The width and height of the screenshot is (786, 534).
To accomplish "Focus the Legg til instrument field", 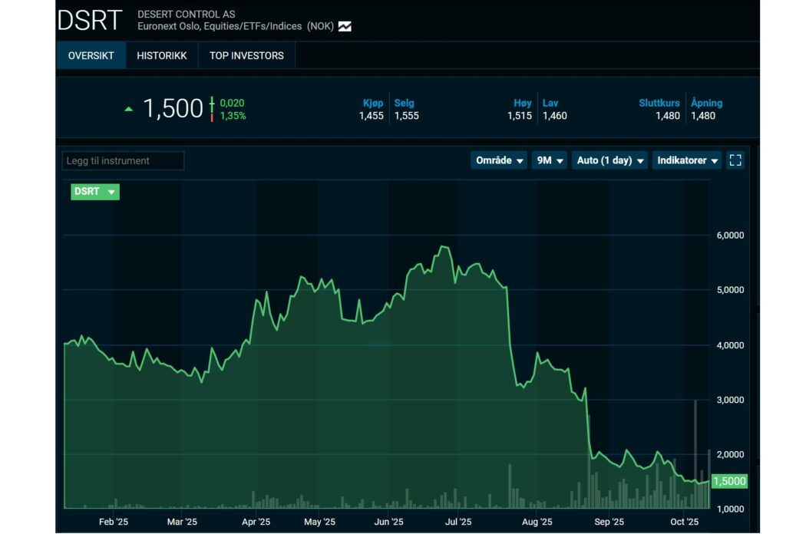I will pyautogui.click(x=123, y=160).
